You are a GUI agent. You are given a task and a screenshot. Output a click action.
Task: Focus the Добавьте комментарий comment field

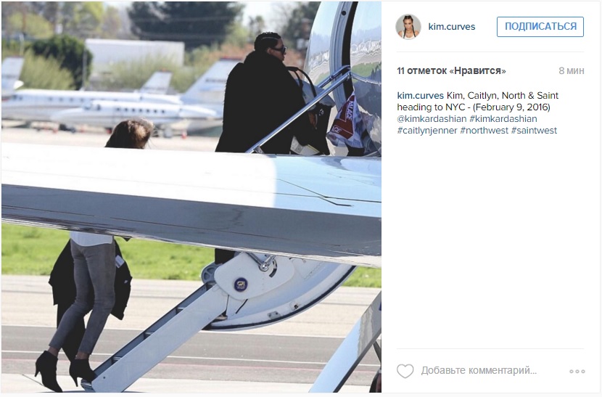point(479,370)
